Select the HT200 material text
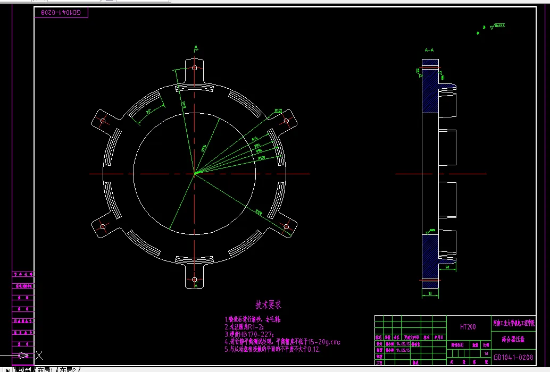Screen dimensions: 550x372 468,327
